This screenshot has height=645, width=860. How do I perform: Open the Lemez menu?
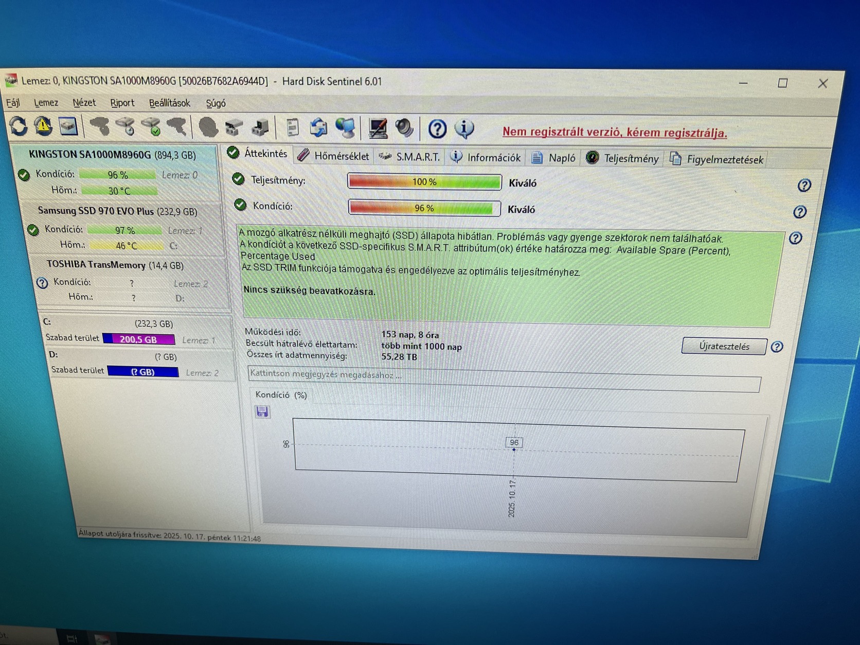pyautogui.click(x=46, y=103)
